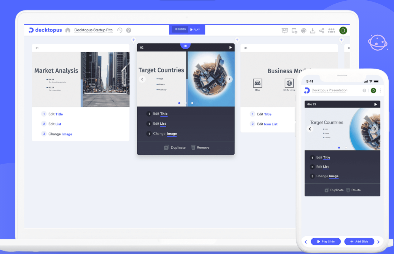Click the globe city image on slide 02
Viewport: 394px width, 254px height.
[210, 79]
